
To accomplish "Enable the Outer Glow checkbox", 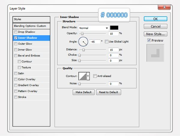I will tap(16, 44).
